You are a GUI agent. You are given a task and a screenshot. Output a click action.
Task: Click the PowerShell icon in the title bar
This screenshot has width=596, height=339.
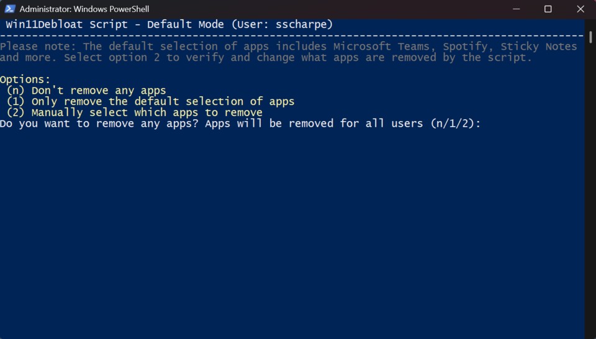10,9
